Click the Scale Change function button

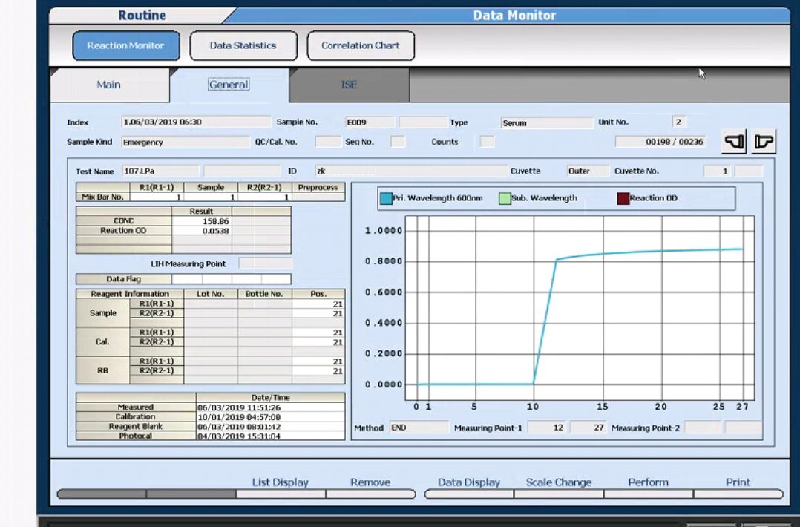click(x=559, y=494)
